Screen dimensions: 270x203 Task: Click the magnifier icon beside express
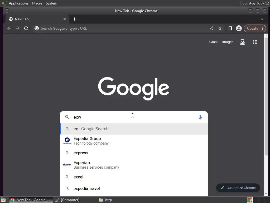tap(67, 153)
